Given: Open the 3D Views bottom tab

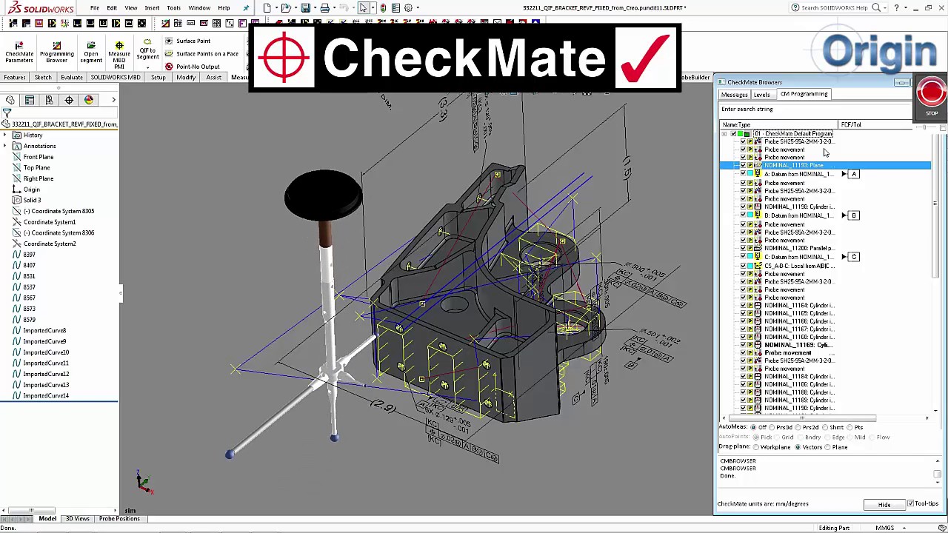Looking at the screenshot, I should pyautogui.click(x=78, y=519).
